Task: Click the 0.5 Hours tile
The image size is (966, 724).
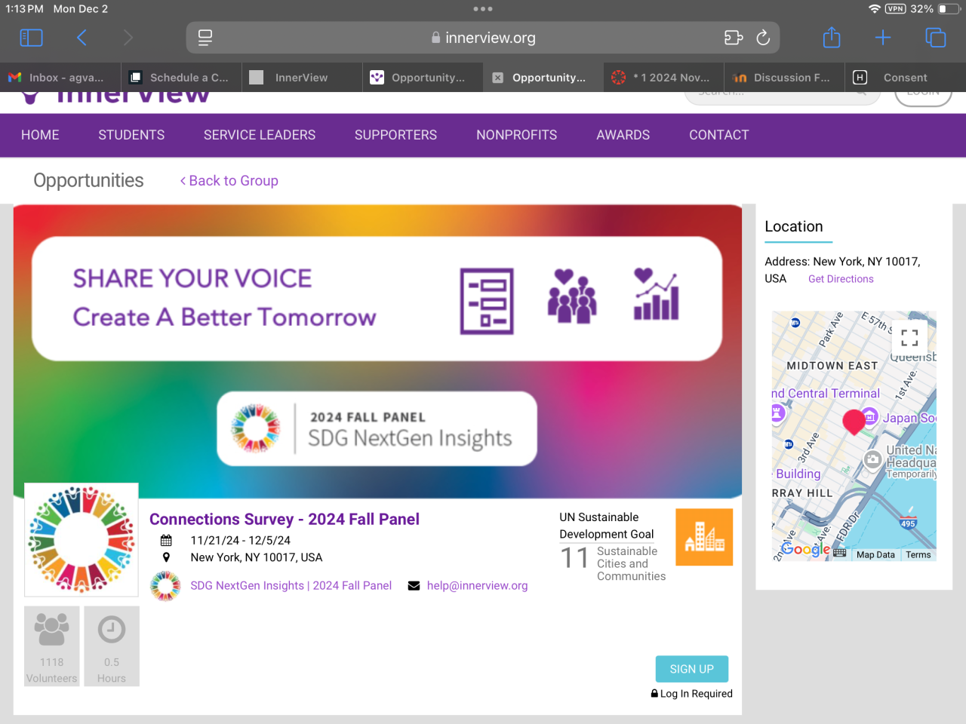Action: [112, 646]
